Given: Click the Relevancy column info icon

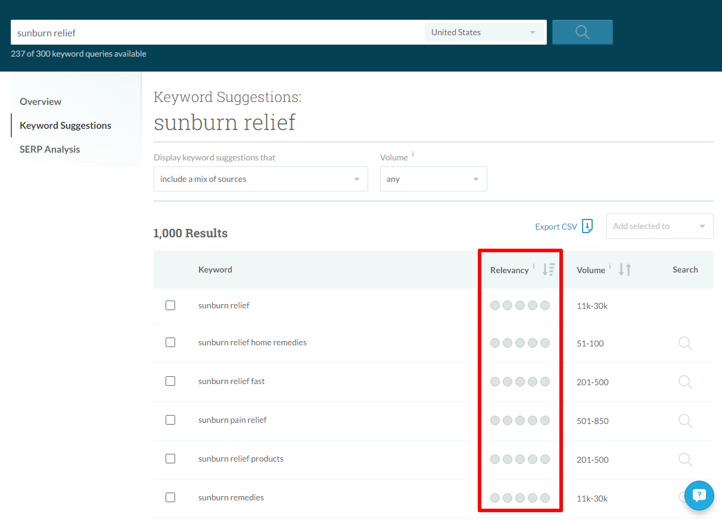Looking at the screenshot, I should 534,267.
